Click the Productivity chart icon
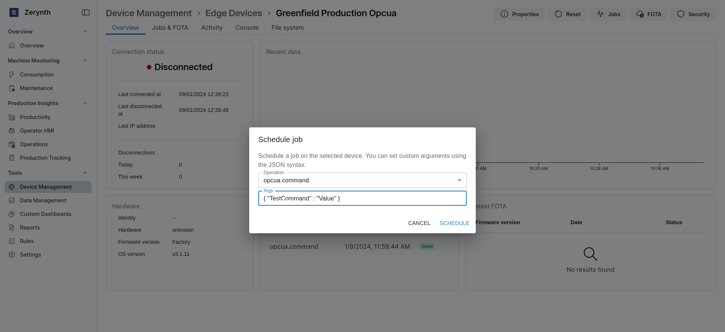 [12, 117]
